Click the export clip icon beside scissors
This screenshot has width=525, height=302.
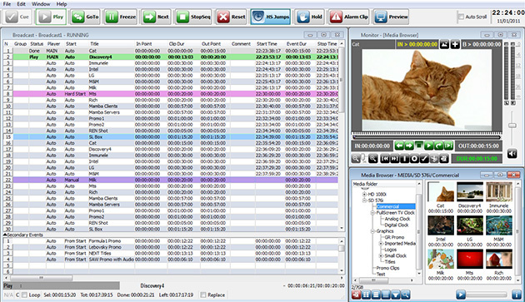444,159
